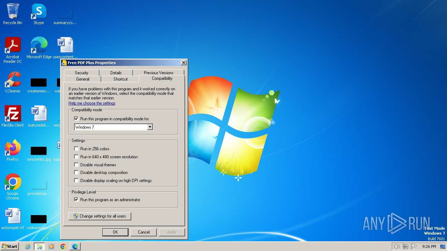The width and height of the screenshot is (447, 251).
Task: Select the Compatibility tab
Action: point(162,78)
